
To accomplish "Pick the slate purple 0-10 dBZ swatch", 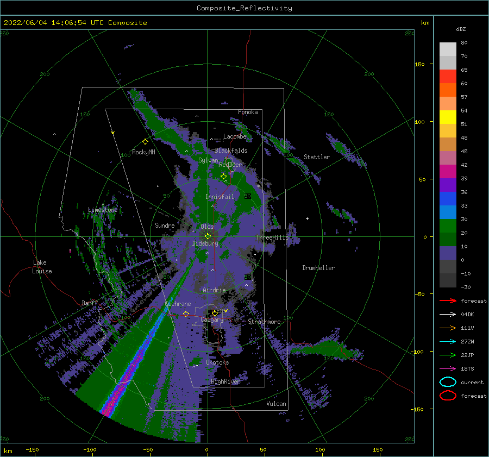I will point(448,253).
